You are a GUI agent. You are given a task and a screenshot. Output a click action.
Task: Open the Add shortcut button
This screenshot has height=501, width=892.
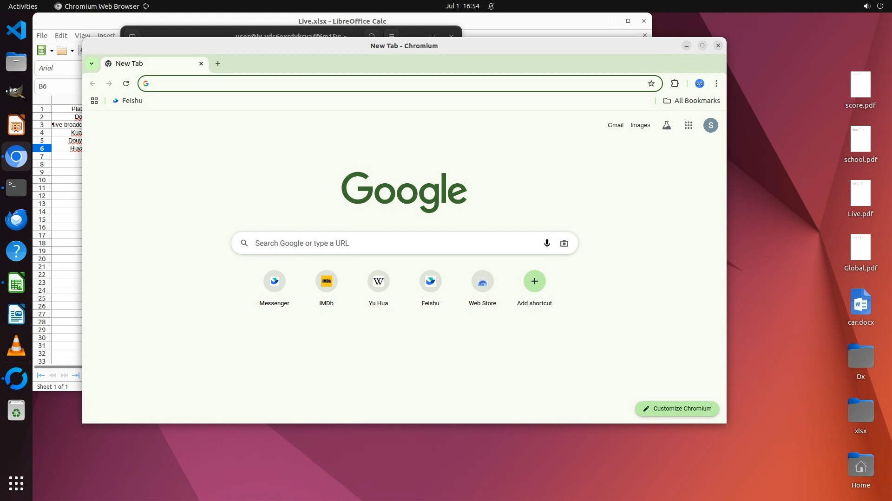click(534, 281)
